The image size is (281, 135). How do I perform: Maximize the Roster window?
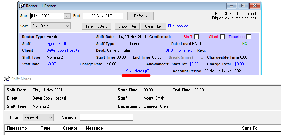pos(243,6)
